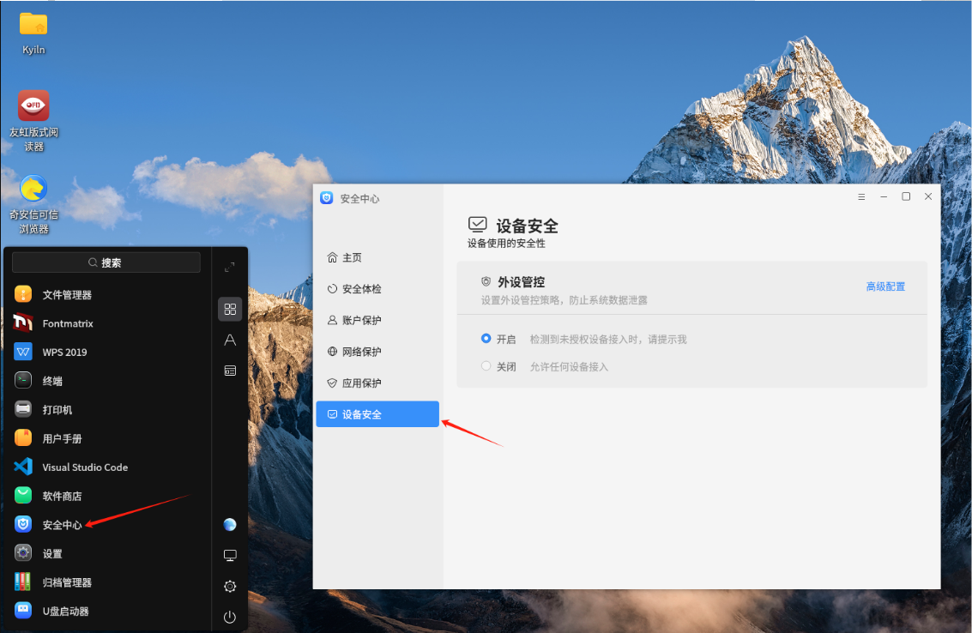Click text 设置外设管控策略，防止系统数据泄露
Screen dimensions: 972x633
click(x=564, y=300)
